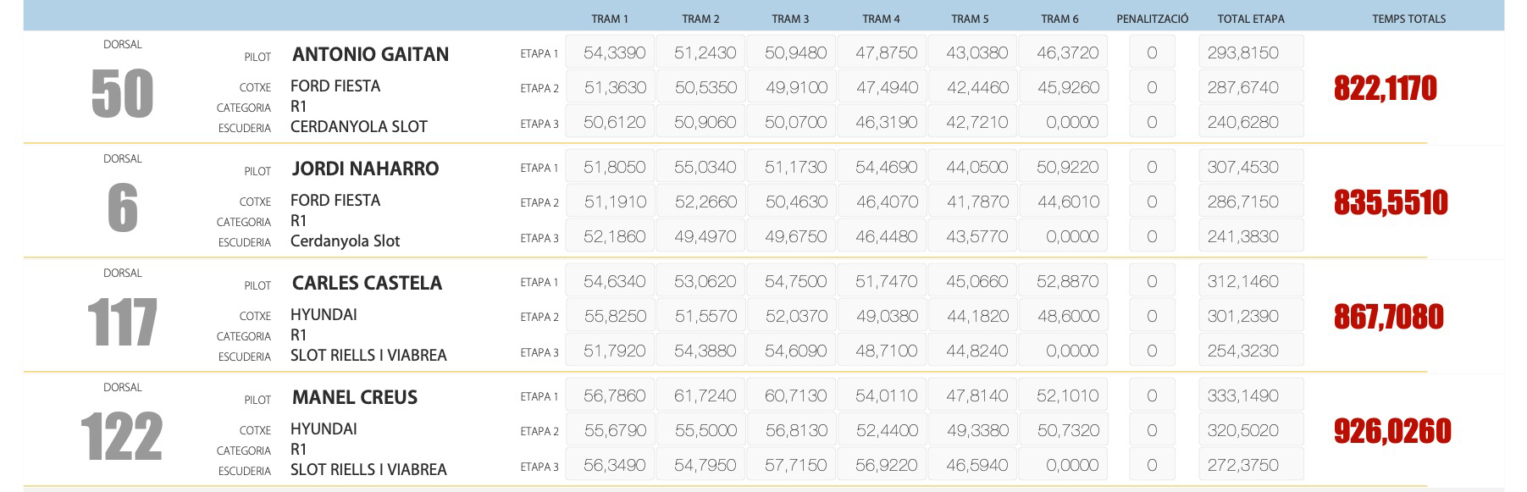The height and width of the screenshot is (492, 1527).
Task: Click Jordi Naharro's Etapa 2 Tram 3 time
Action: pyautogui.click(x=795, y=202)
